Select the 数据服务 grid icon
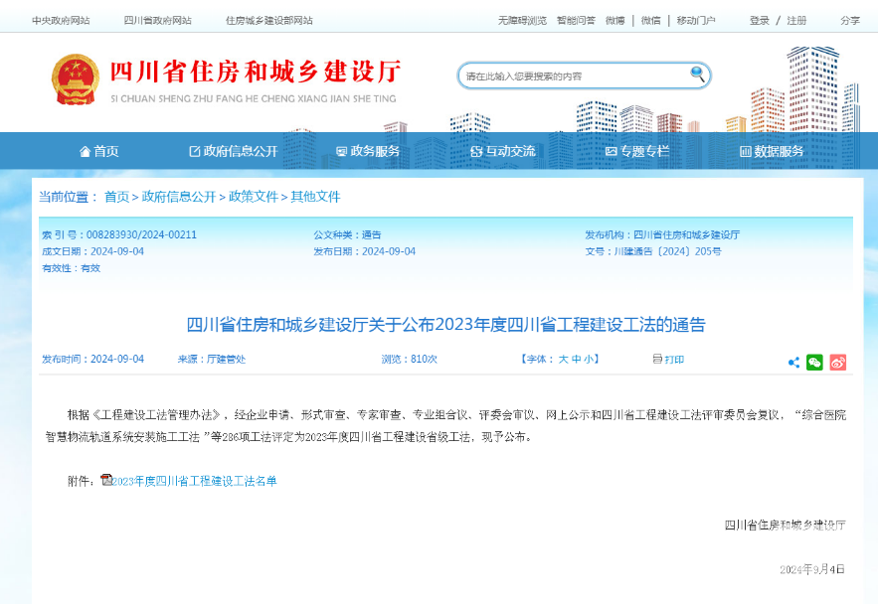 745,151
